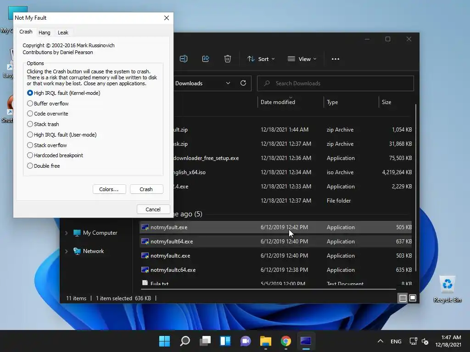This screenshot has width=470, height=352.
Task: Sort by Size column header
Action: point(386,102)
